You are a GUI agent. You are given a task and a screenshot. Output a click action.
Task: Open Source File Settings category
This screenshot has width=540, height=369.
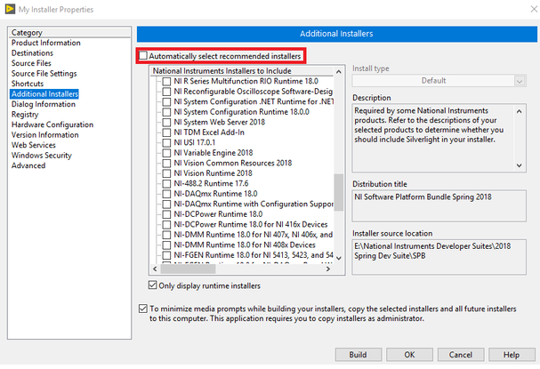(x=44, y=73)
